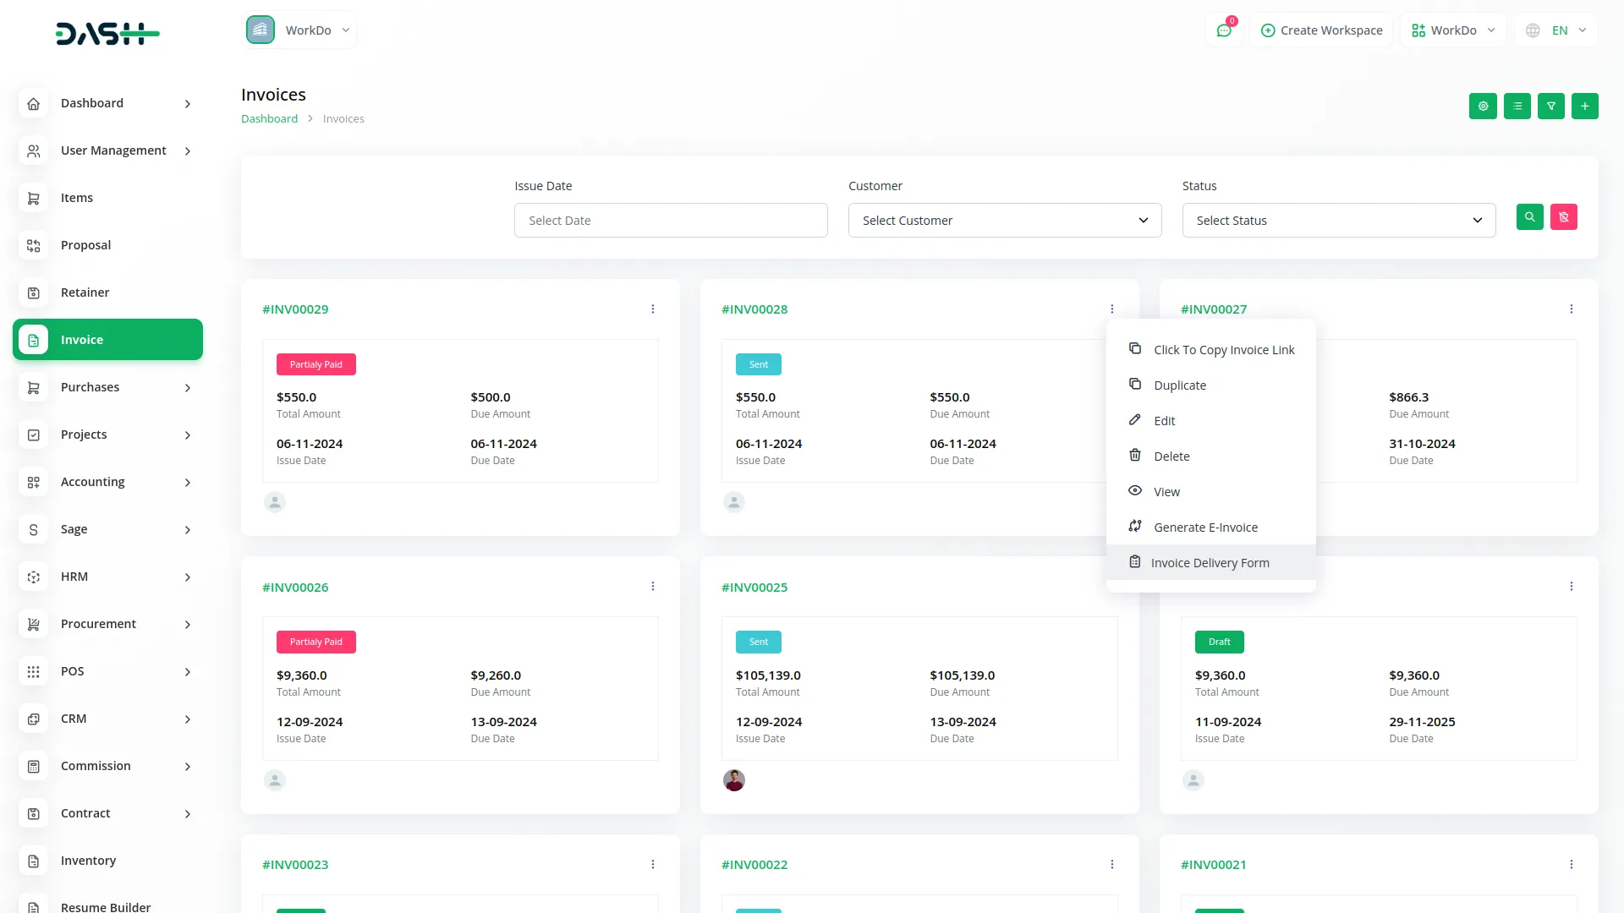Screen dimensions: 1624x913
Task: Open the Select Customer dropdown
Action: 1004,220
